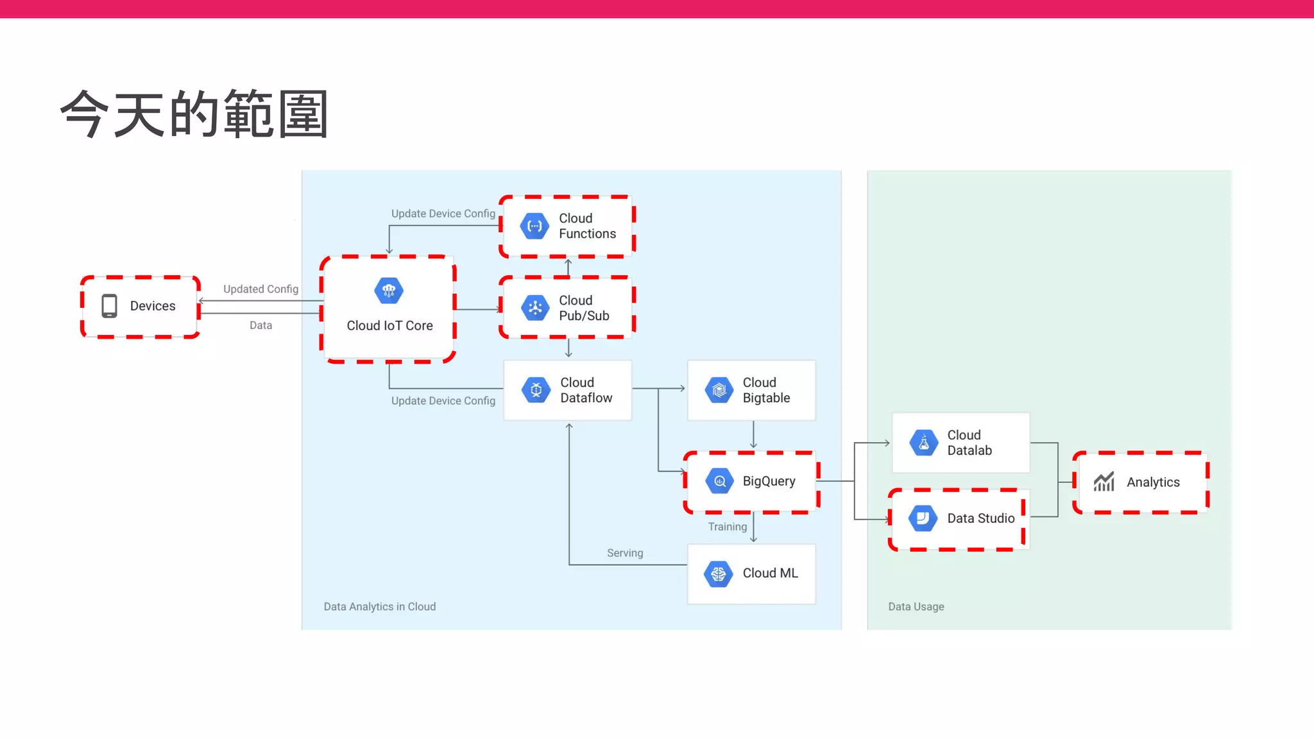Click the Cloud Dataflow icon
The image size is (1314, 739).
coord(536,390)
